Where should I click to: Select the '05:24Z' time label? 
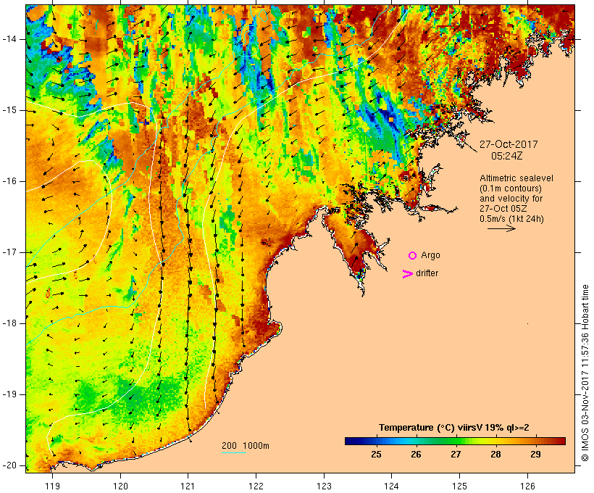[x=507, y=156]
